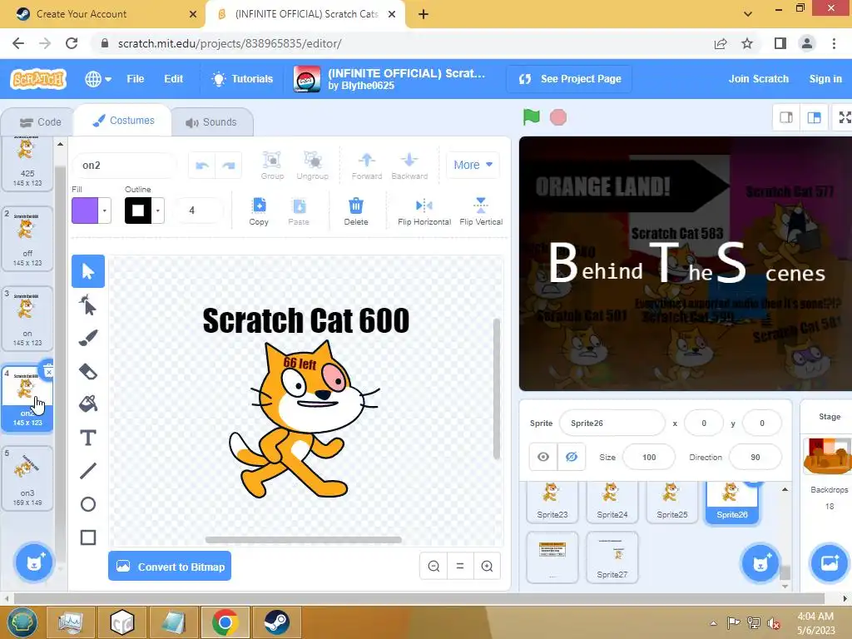The image size is (852, 639).
Task: Switch to the Code tab
Action: [x=40, y=122]
